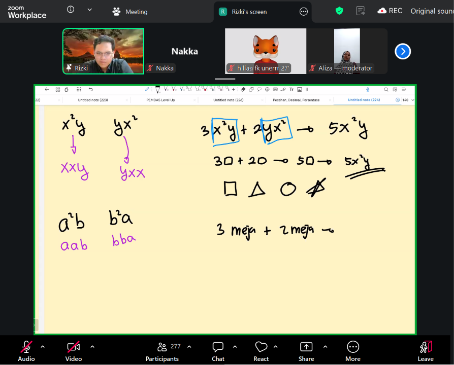Search within the note
454x365 pixels.
point(386,90)
